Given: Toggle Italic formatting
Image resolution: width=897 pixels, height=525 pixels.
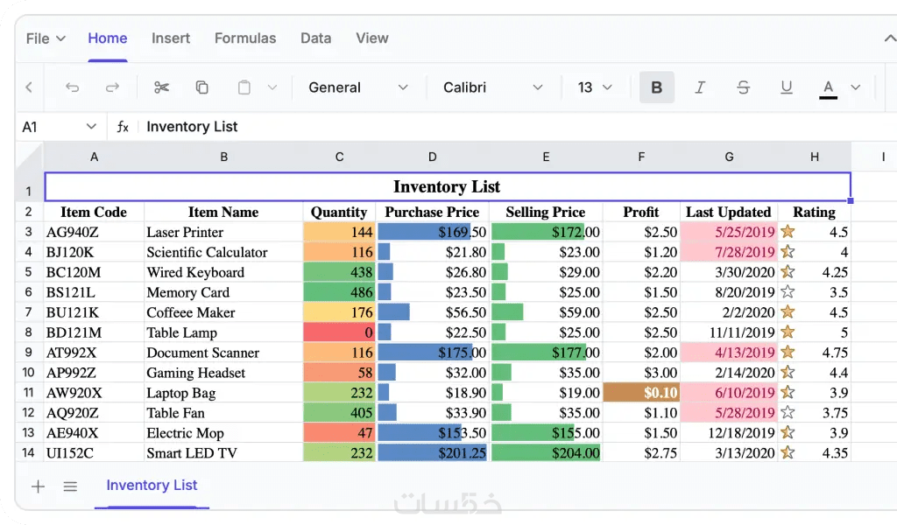Looking at the screenshot, I should click(x=700, y=87).
